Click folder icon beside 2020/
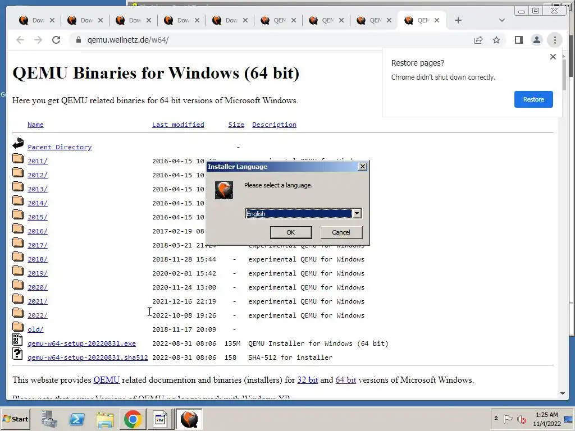 click(x=18, y=285)
